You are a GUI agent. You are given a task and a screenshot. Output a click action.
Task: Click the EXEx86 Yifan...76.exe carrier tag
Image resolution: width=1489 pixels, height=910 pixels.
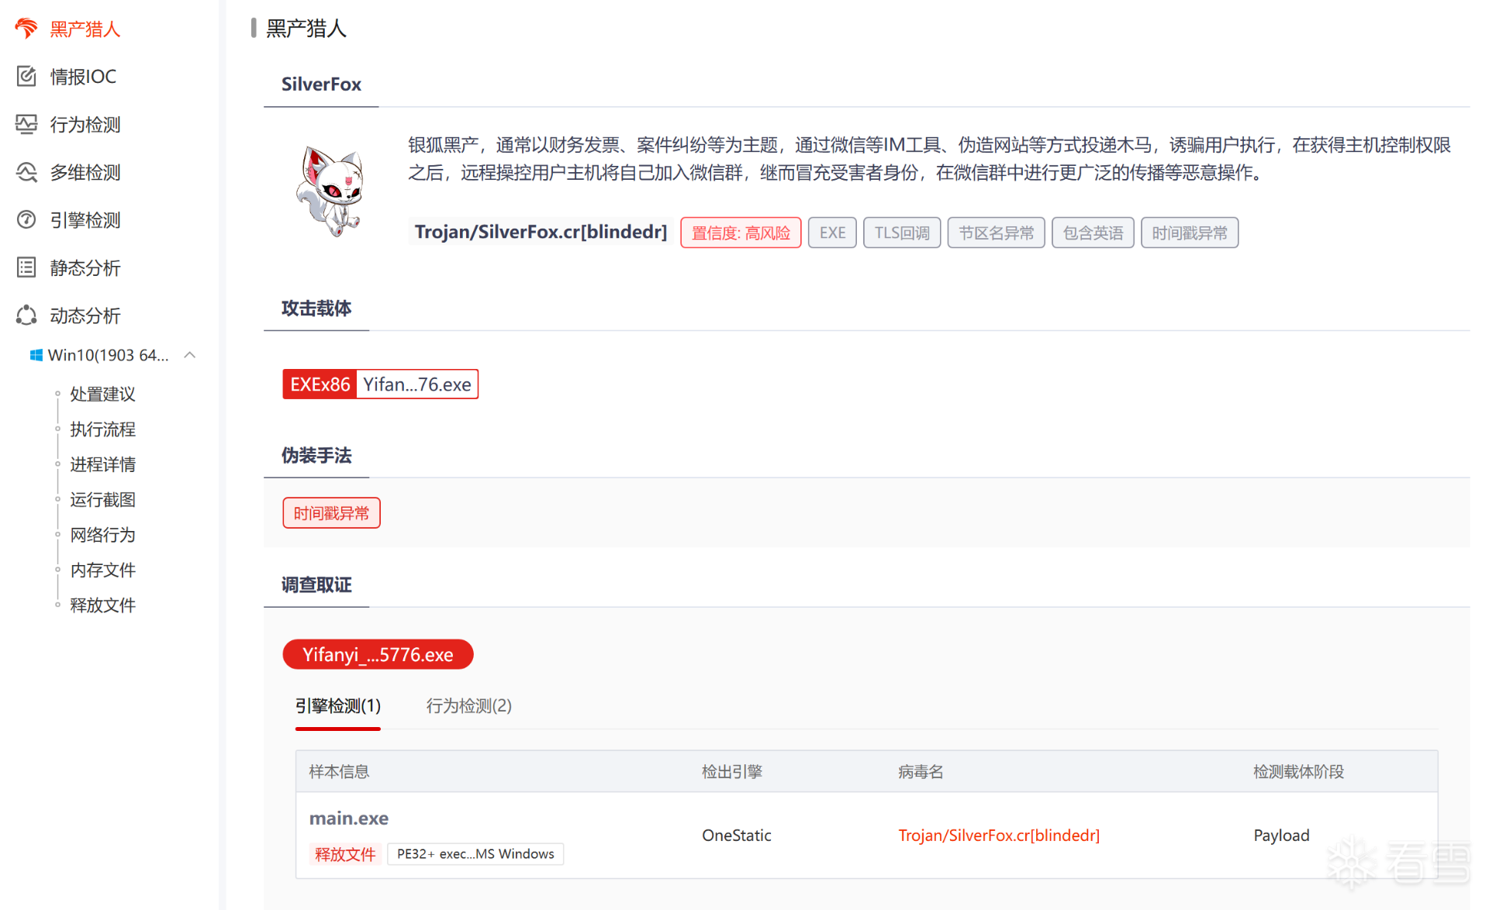click(x=380, y=384)
